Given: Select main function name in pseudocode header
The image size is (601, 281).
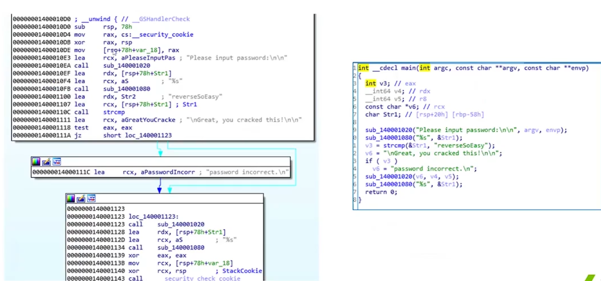Looking at the screenshot, I should [408, 68].
